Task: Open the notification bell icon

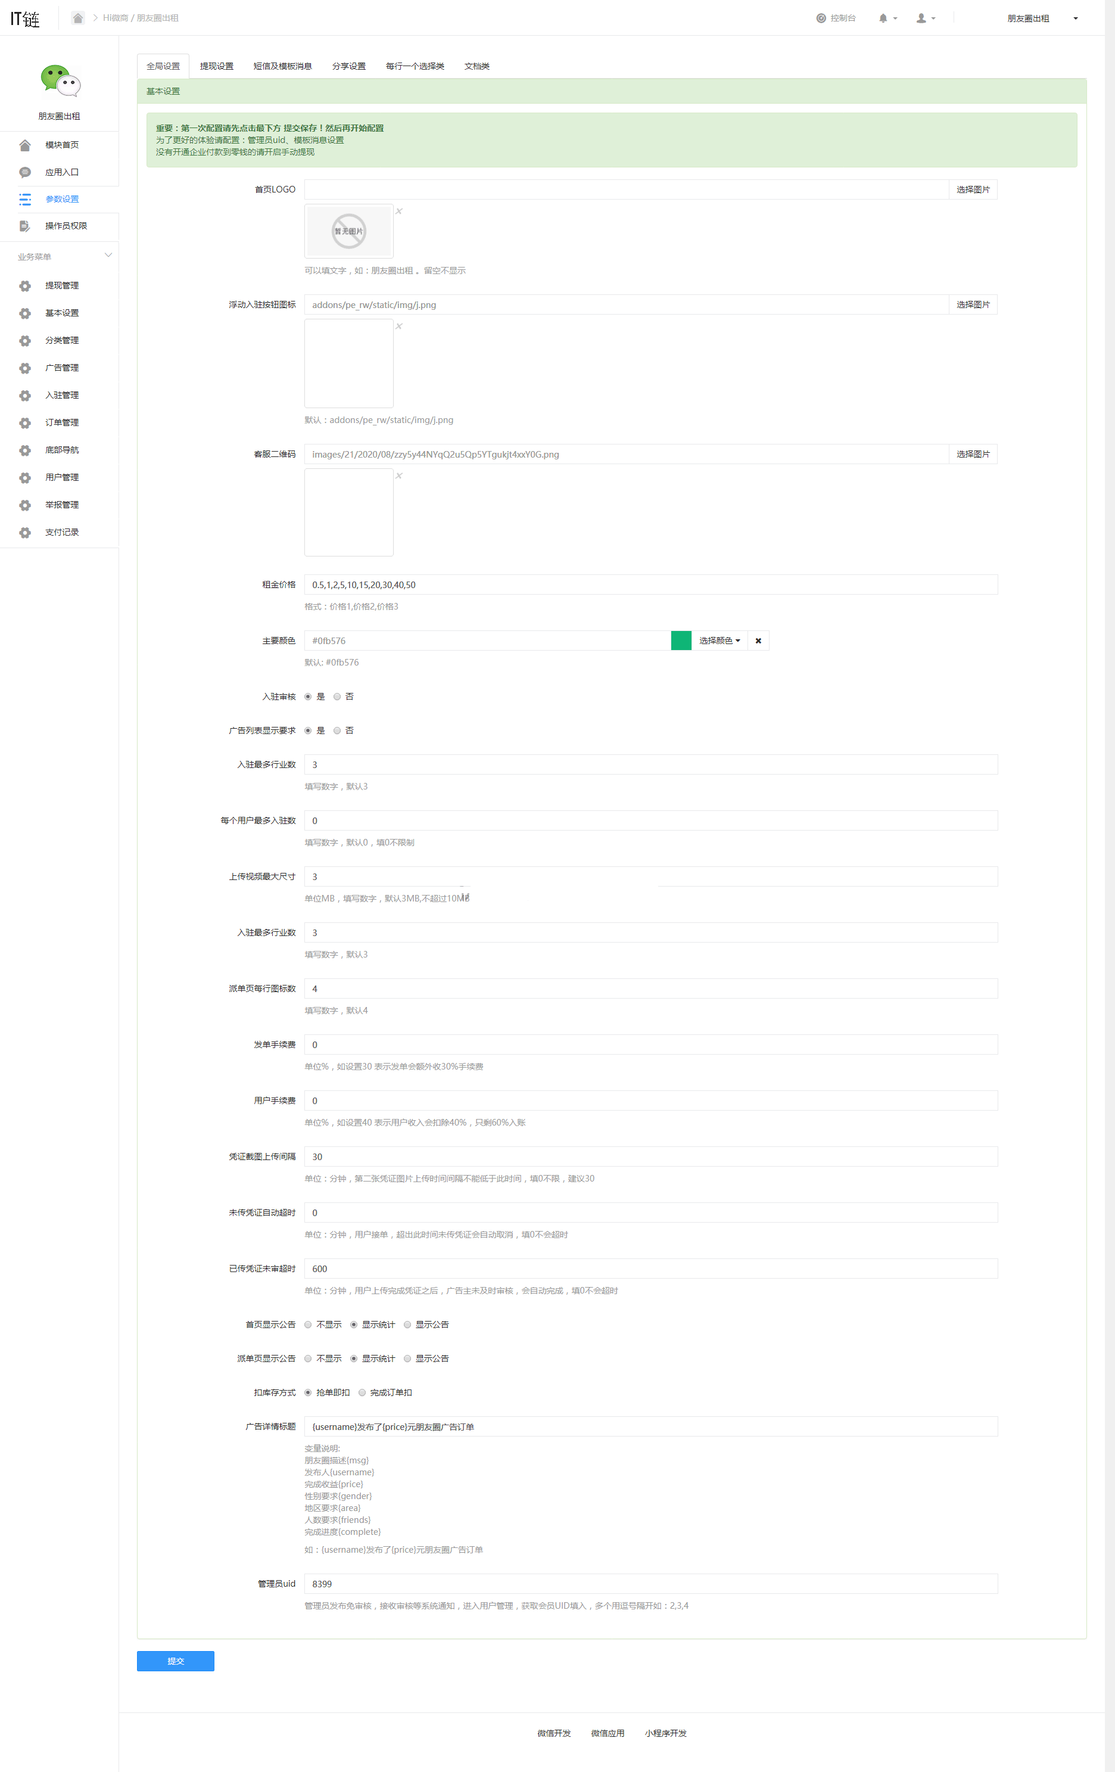Action: pyautogui.click(x=883, y=18)
